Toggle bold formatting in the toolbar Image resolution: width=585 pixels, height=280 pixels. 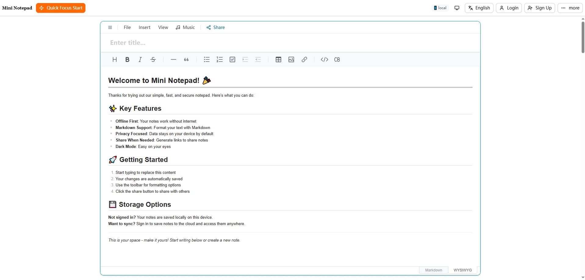[127, 59]
